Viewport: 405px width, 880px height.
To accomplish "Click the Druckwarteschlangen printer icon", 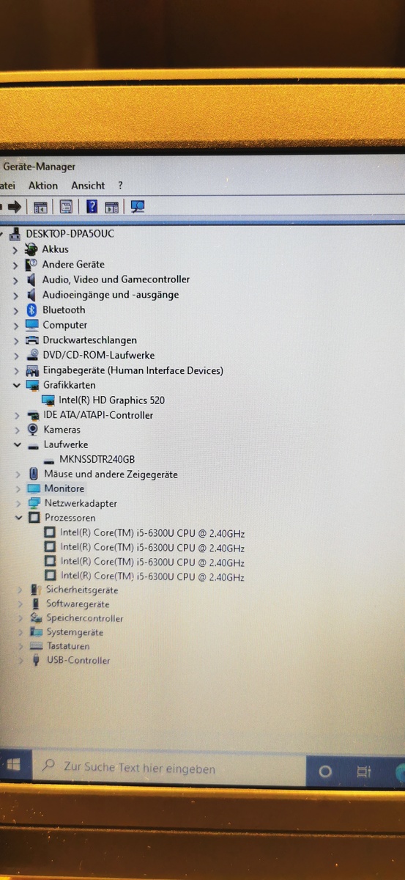I will click(32, 340).
